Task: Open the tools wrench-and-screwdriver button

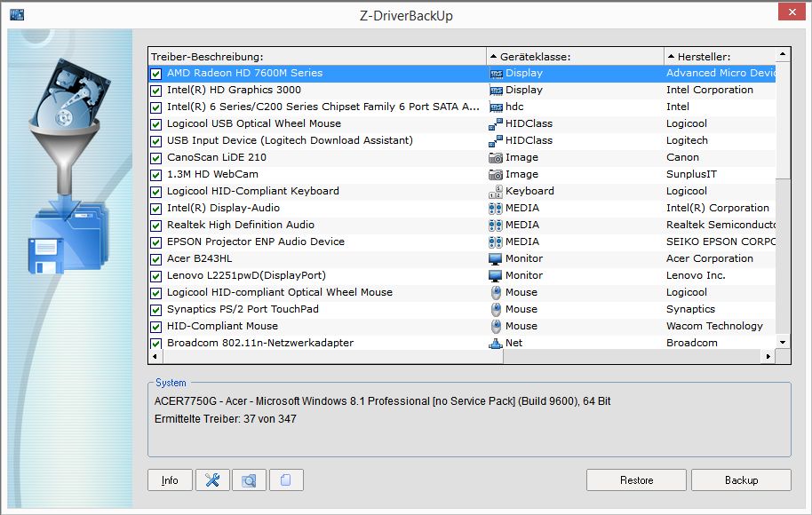Action: click(x=212, y=479)
